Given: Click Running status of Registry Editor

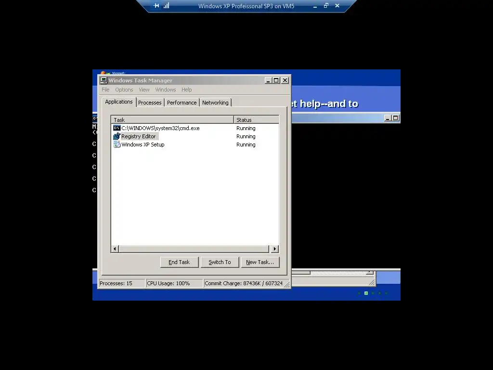Looking at the screenshot, I should click(246, 136).
